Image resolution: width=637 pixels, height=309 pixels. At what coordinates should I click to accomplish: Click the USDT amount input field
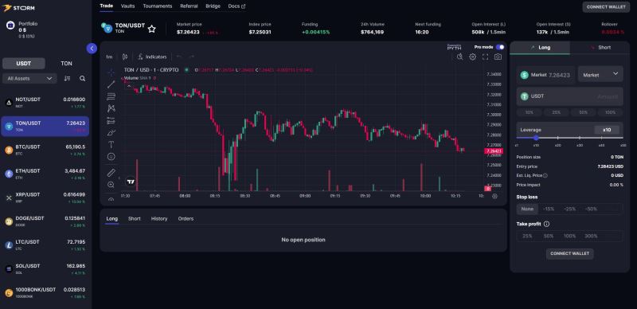[x=569, y=97]
